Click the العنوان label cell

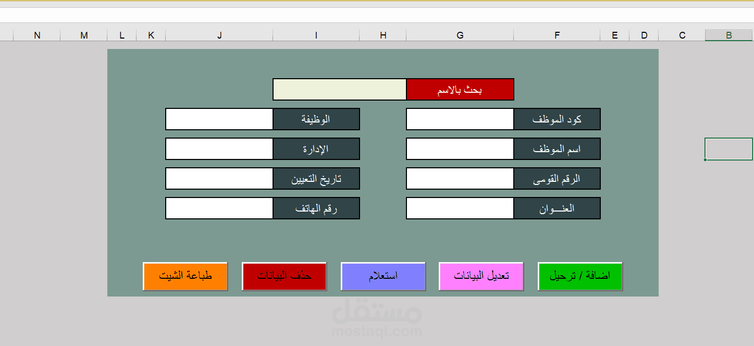pyautogui.click(x=557, y=208)
